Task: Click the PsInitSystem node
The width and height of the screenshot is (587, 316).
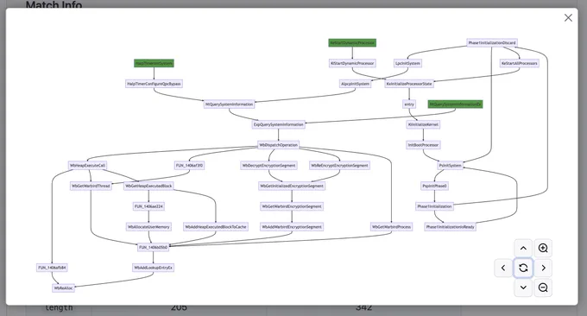Action: pyautogui.click(x=451, y=166)
